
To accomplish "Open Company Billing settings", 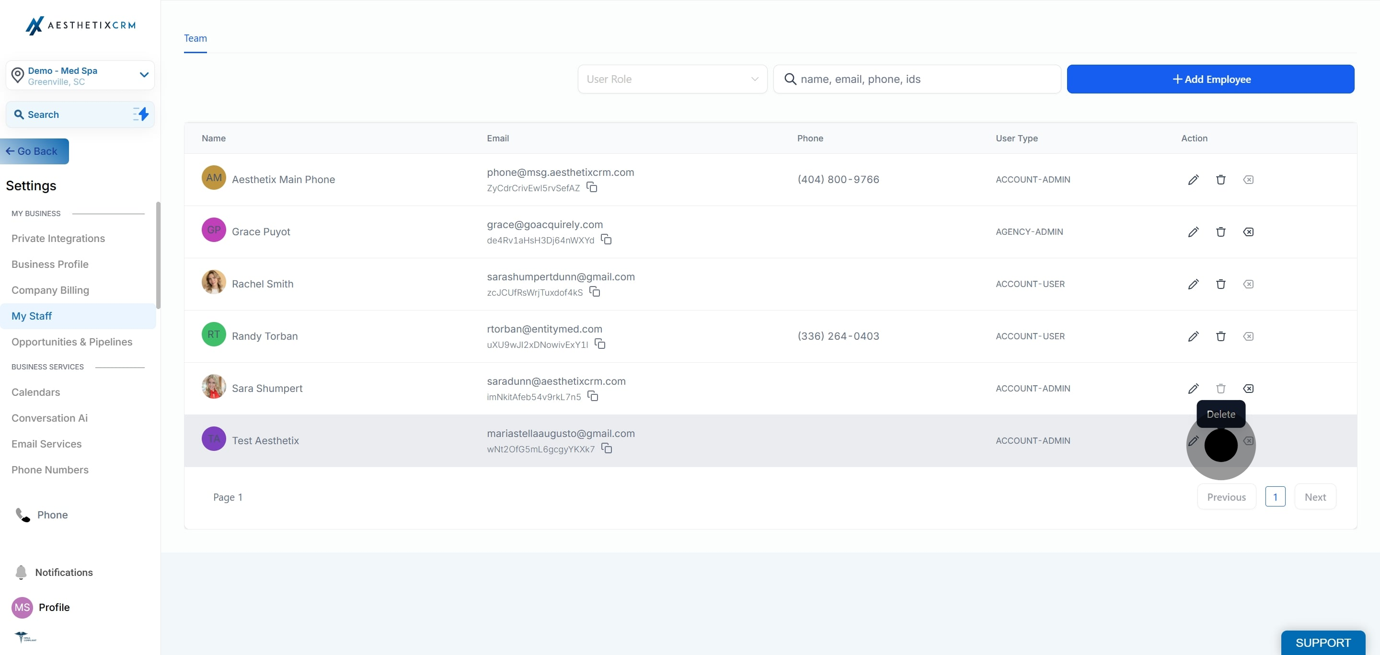I will pos(50,290).
